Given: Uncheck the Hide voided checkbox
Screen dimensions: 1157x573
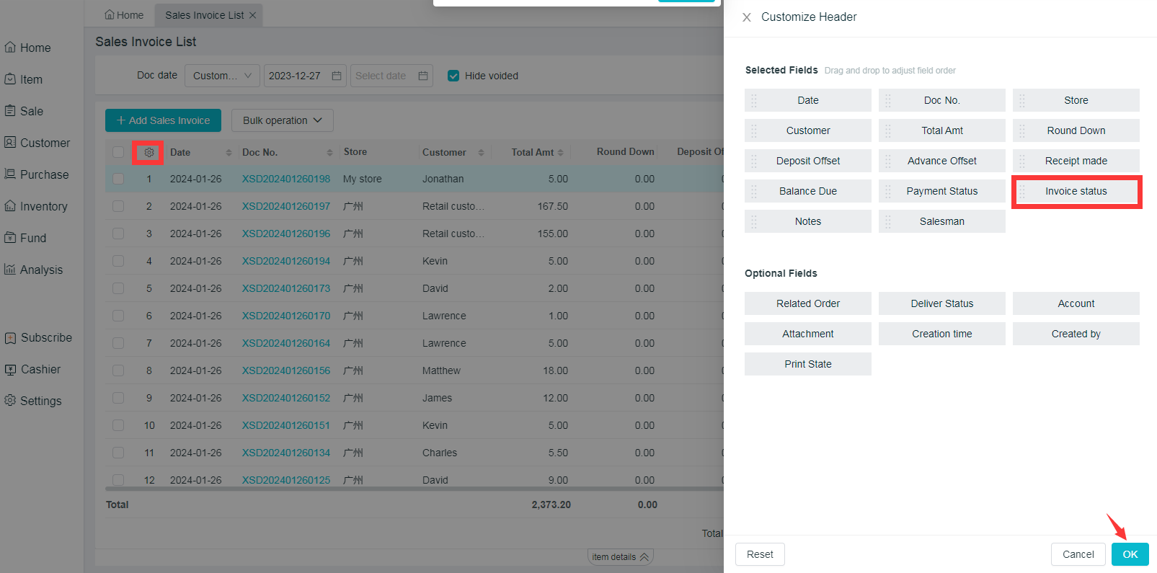Looking at the screenshot, I should click(x=453, y=76).
